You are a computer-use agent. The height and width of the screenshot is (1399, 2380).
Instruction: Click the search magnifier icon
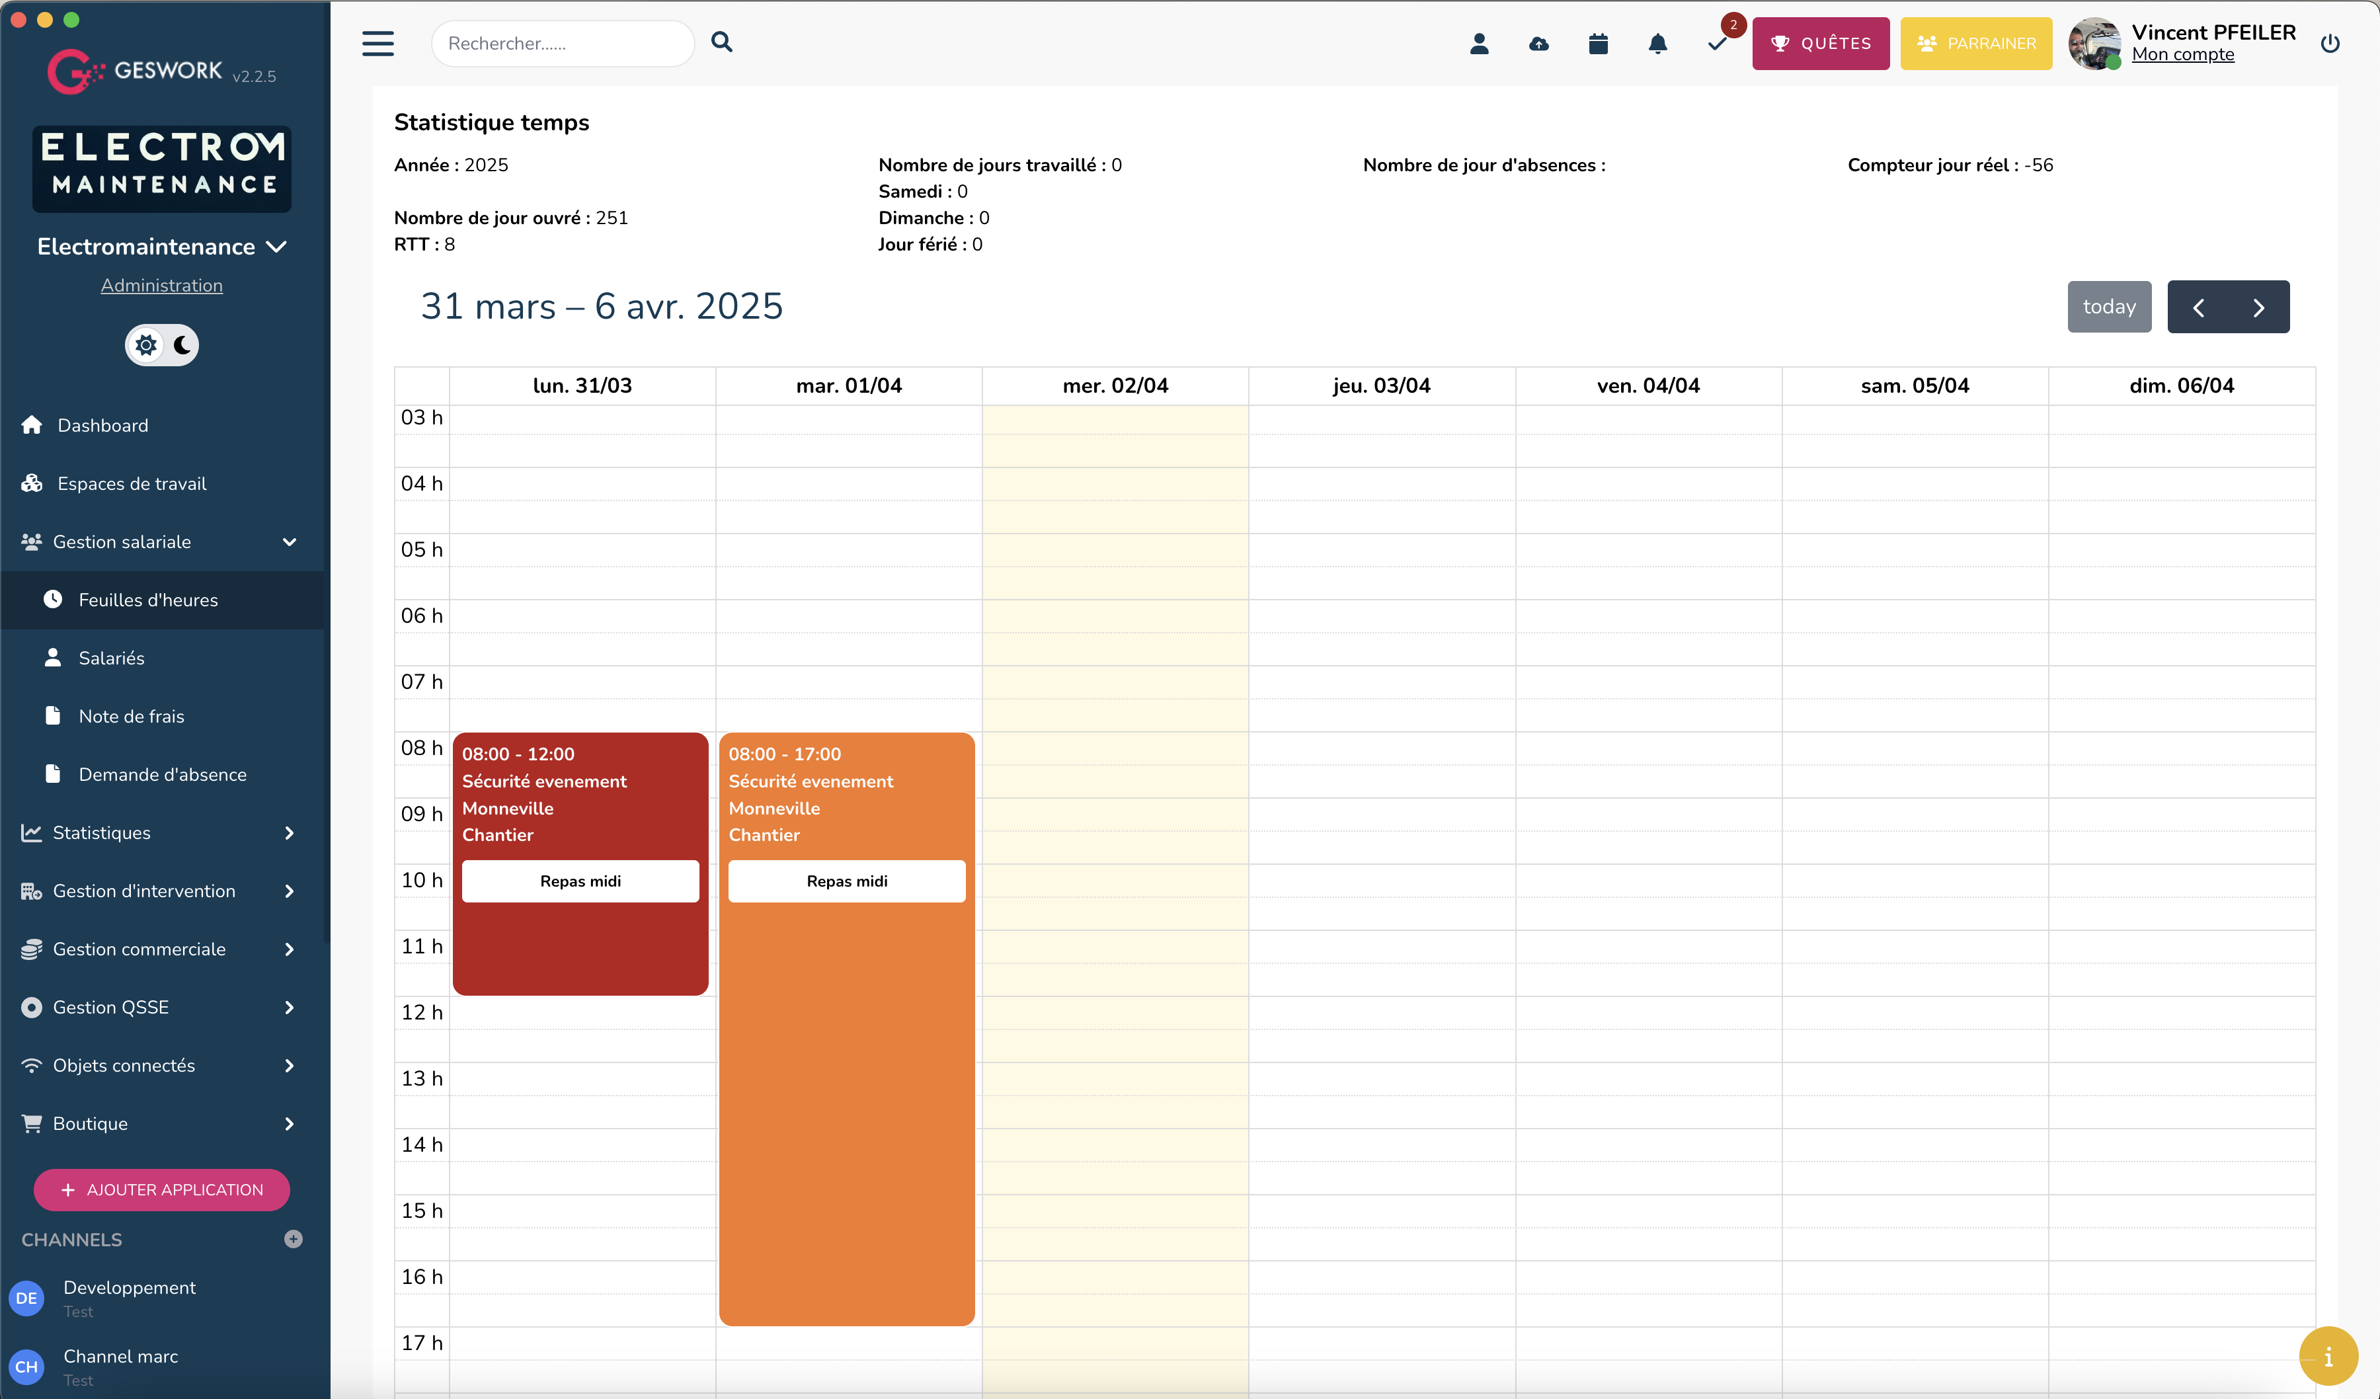point(721,42)
